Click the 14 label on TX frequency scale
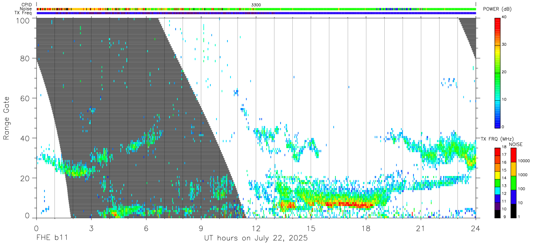The image size is (535, 247). point(505,178)
